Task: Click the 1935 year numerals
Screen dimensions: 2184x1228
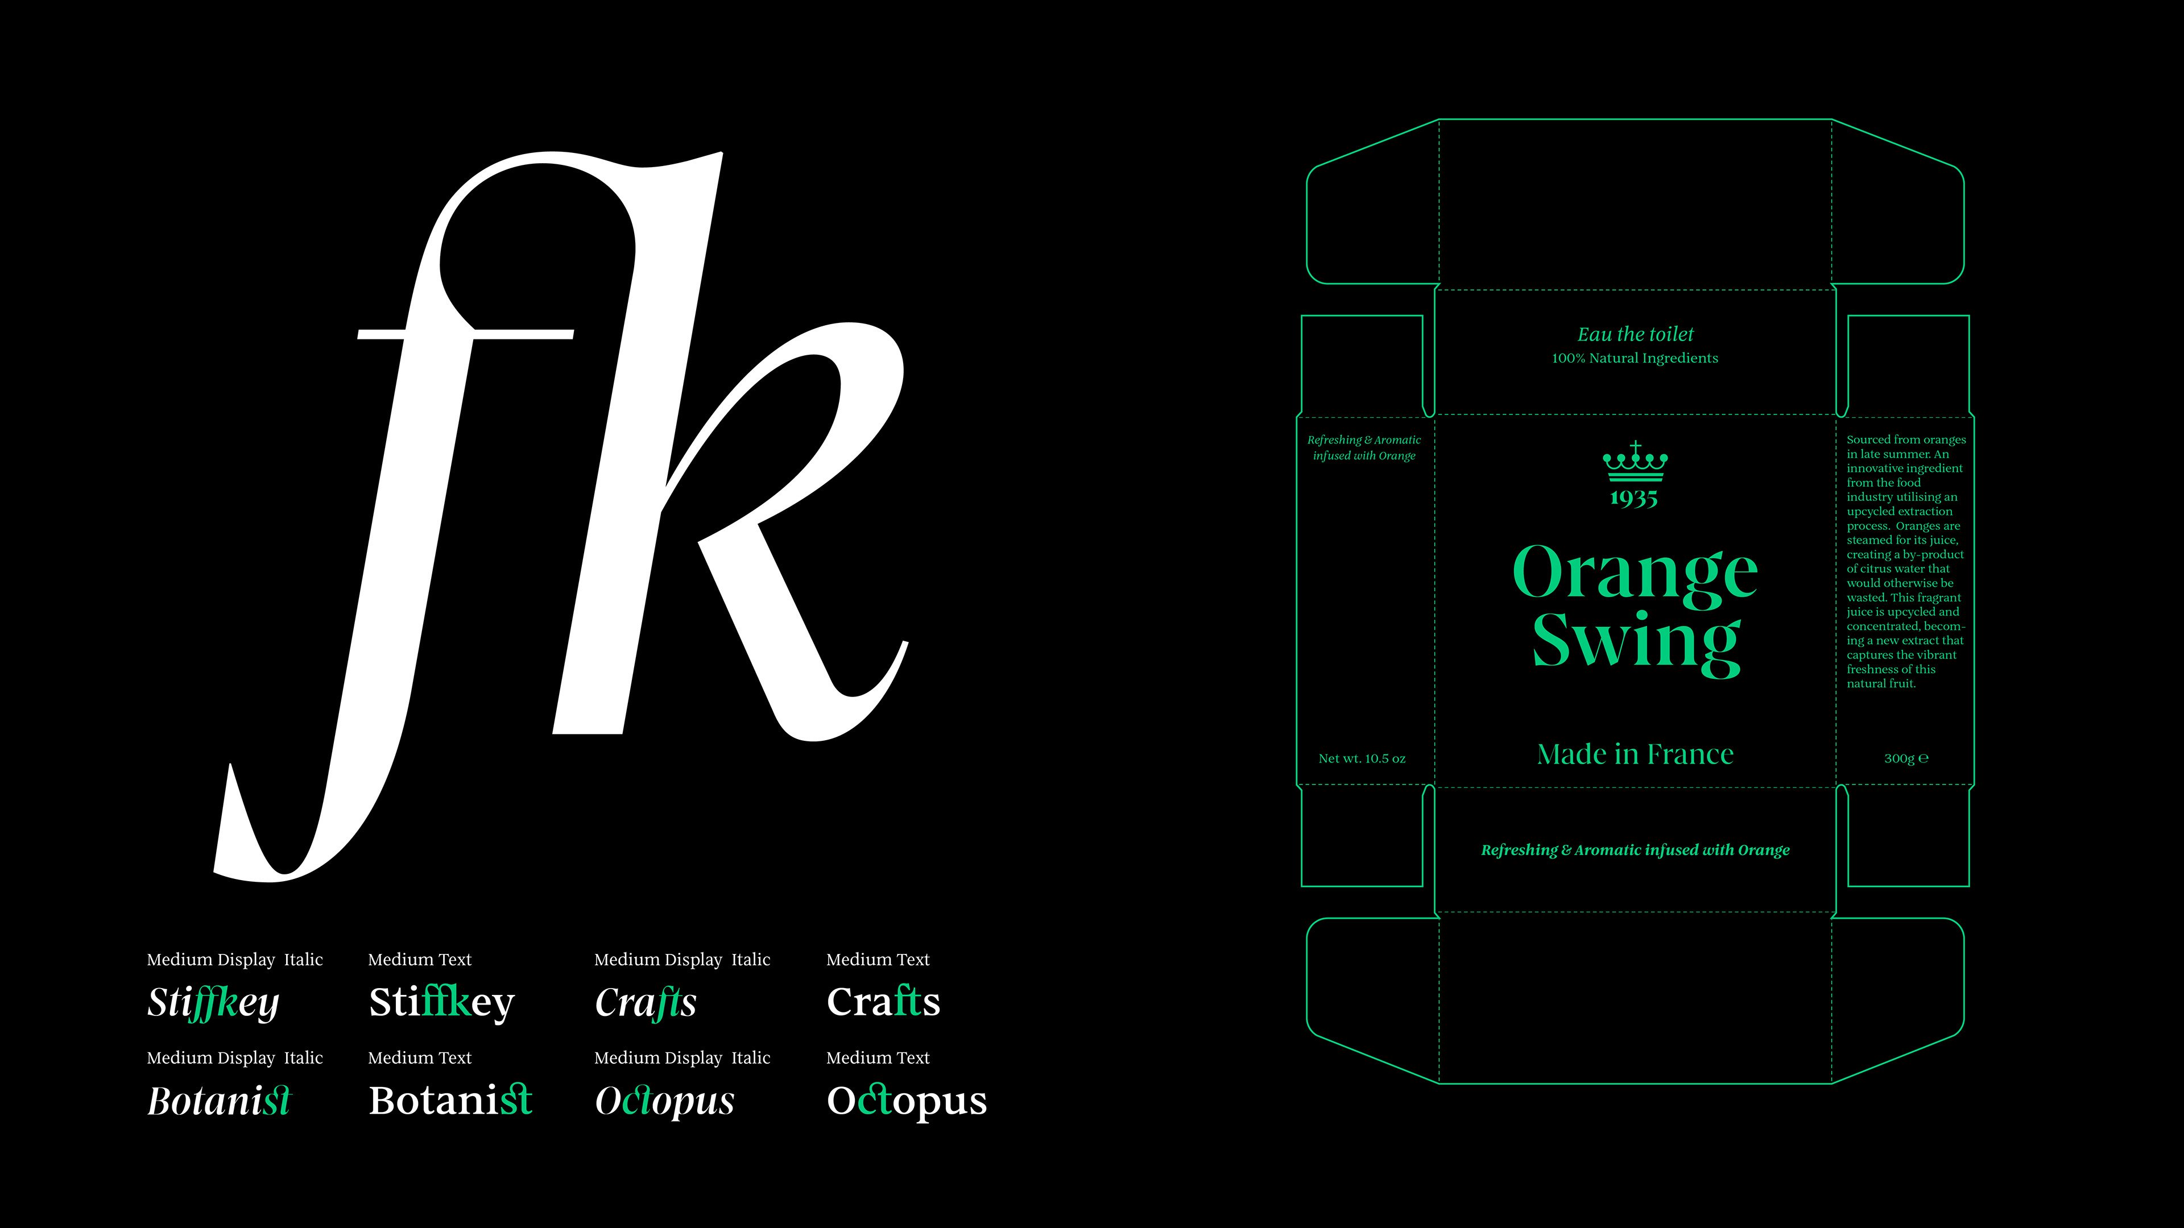Action: 1634,499
